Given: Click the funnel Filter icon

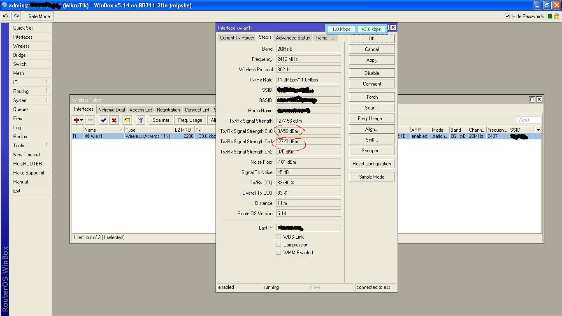Looking at the screenshot, I should (x=140, y=120).
